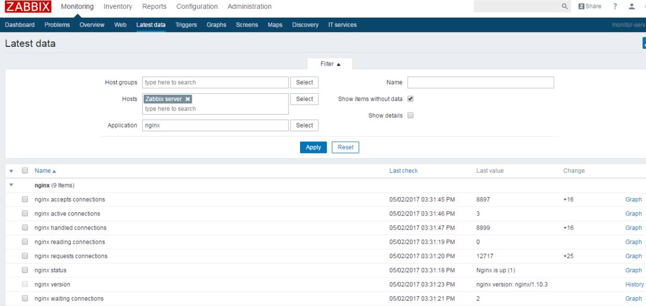Focus the top global search box
The height and width of the screenshot is (306, 646).
tap(523, 7)
